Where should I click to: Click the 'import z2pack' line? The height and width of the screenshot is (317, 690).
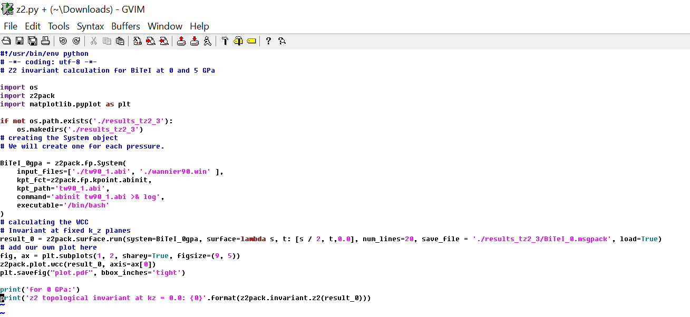27,96
